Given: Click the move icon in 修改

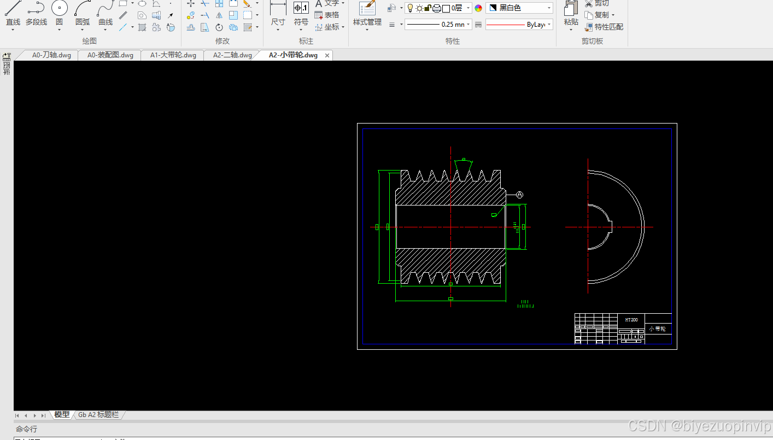Looking at the screenshot, I should pos(190,3).
